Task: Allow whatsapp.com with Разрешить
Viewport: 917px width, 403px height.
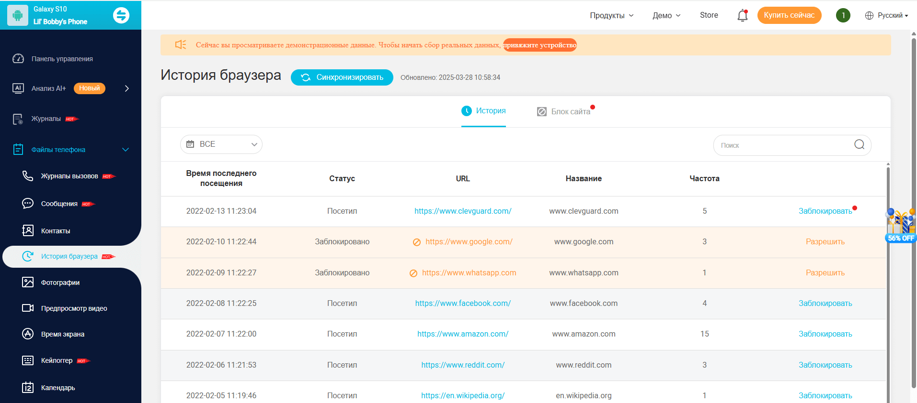Action: [x=825, y=273]
